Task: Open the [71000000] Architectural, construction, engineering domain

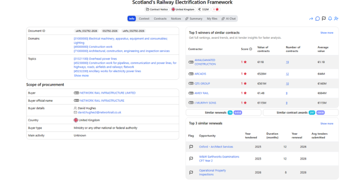Action: pos(121,51)
